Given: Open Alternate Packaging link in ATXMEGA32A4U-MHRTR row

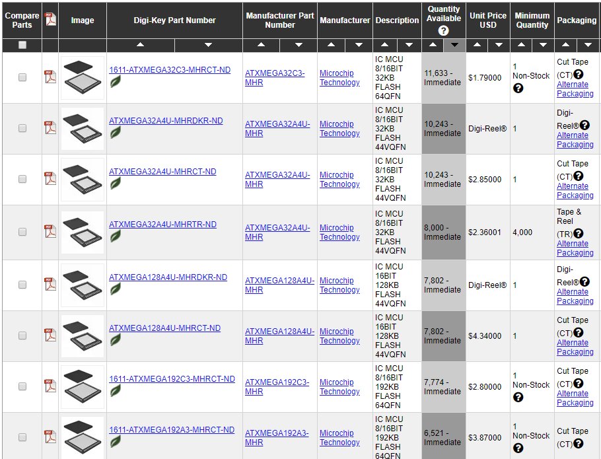Looking at the screenshot, I should coord(575,248).
